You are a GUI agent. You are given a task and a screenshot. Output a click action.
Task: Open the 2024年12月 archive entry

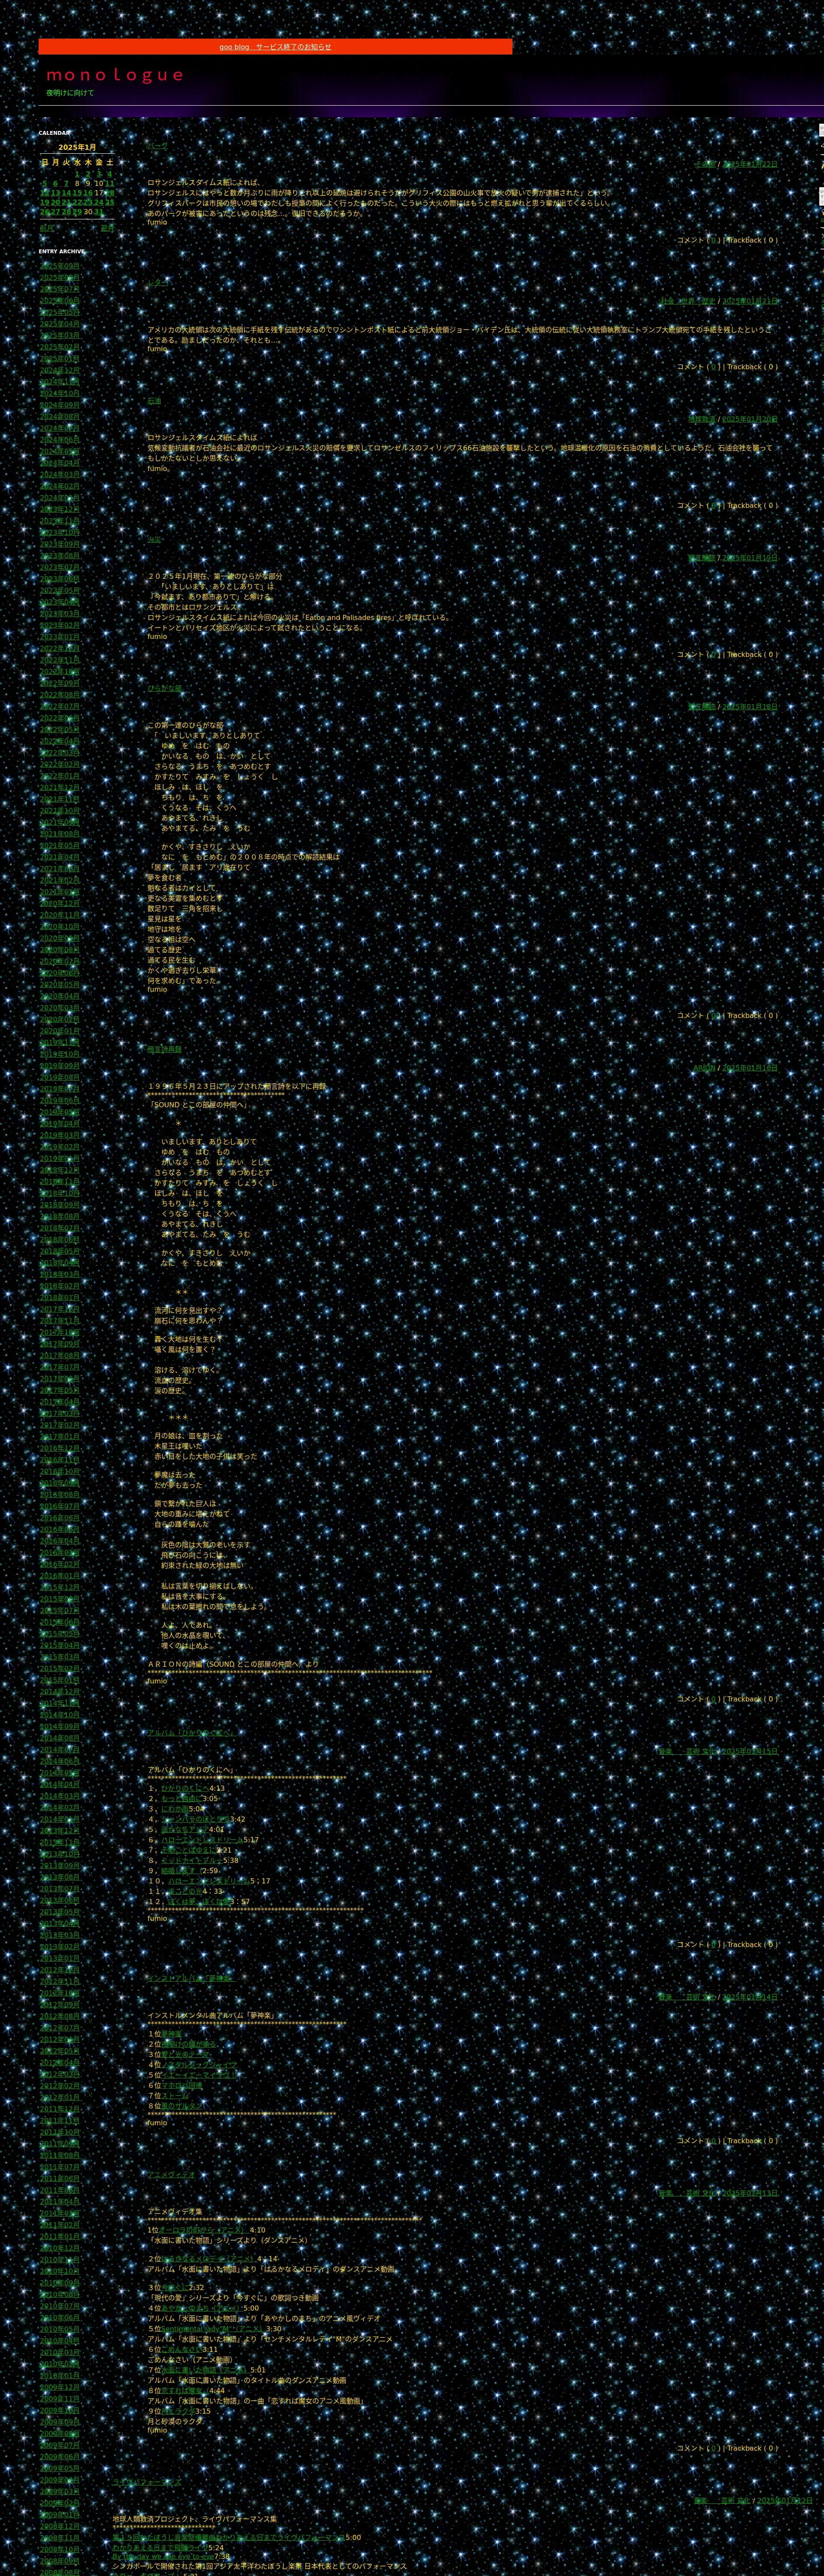click(60, 370)
